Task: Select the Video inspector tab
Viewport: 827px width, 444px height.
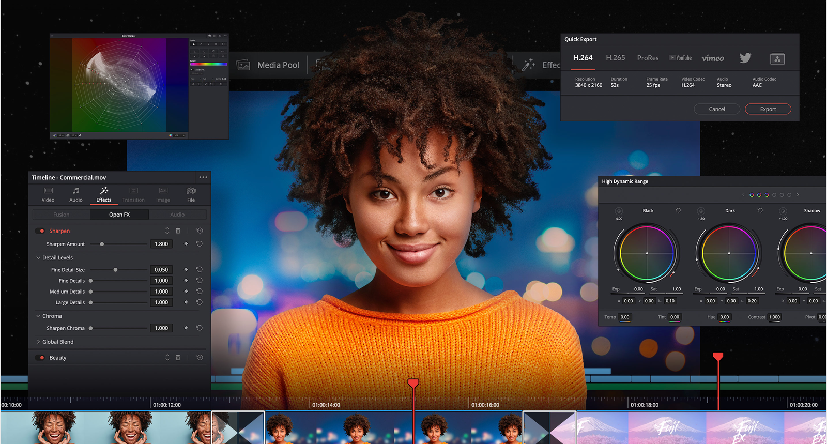Action: [48, 195]
